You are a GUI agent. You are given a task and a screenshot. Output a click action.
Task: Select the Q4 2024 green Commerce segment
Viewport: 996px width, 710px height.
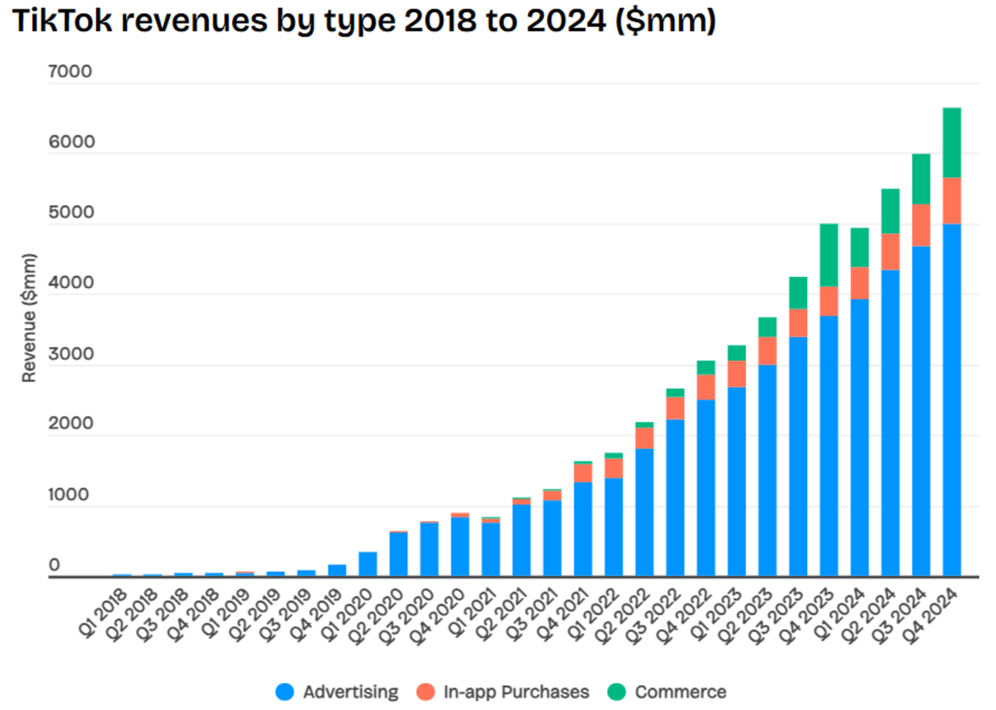tap(952, 143)
